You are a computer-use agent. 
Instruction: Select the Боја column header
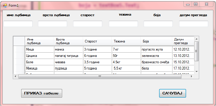coord(156,41)
